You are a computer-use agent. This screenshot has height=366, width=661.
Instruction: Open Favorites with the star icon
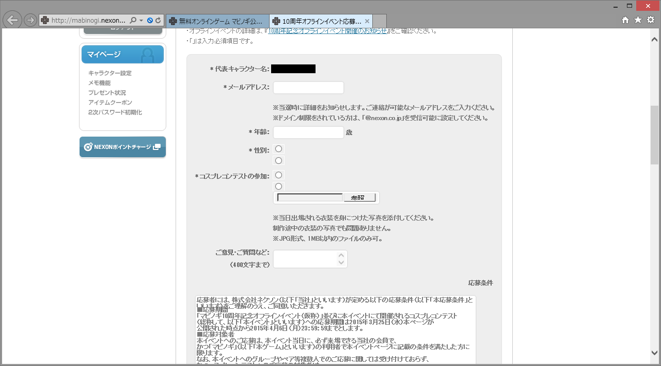[638, 20]
